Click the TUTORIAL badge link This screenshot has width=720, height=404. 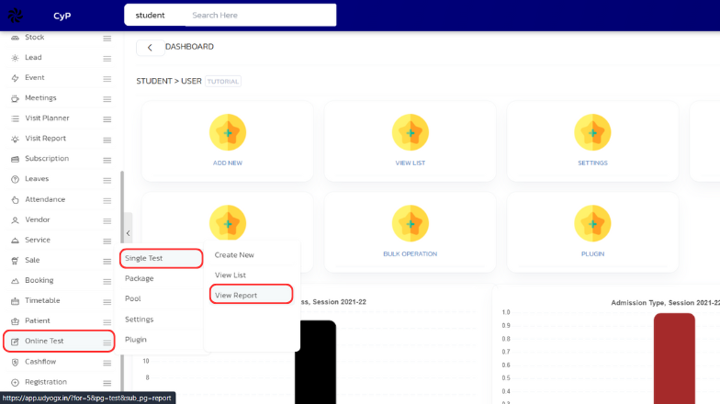point(223,81)
